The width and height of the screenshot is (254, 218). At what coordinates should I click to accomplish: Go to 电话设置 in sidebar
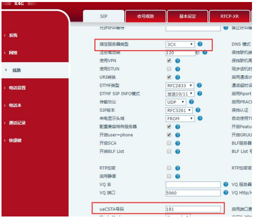pyautogui.click(x=17, y=88)
